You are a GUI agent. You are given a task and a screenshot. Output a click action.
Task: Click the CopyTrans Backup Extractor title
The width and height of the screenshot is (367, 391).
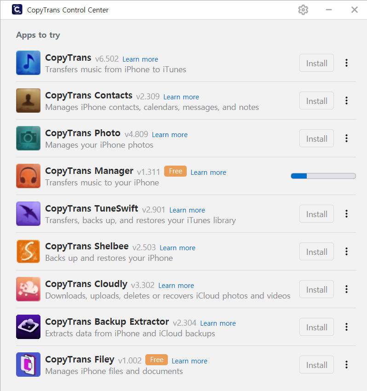107,322
